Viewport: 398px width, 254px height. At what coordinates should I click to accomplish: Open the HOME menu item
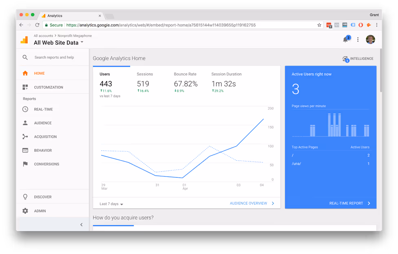pyautogui.click(x=53, y=73)
